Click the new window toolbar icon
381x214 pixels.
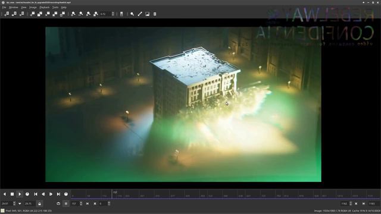click(32, 14)
